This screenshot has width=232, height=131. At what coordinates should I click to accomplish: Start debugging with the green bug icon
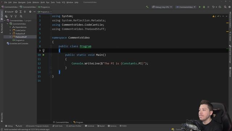point(204,7)
